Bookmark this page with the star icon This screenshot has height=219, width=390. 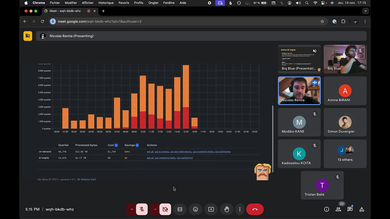tap(322, 21)
